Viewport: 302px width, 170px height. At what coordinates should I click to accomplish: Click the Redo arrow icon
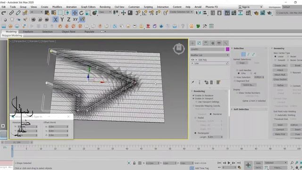coord(4,13)
